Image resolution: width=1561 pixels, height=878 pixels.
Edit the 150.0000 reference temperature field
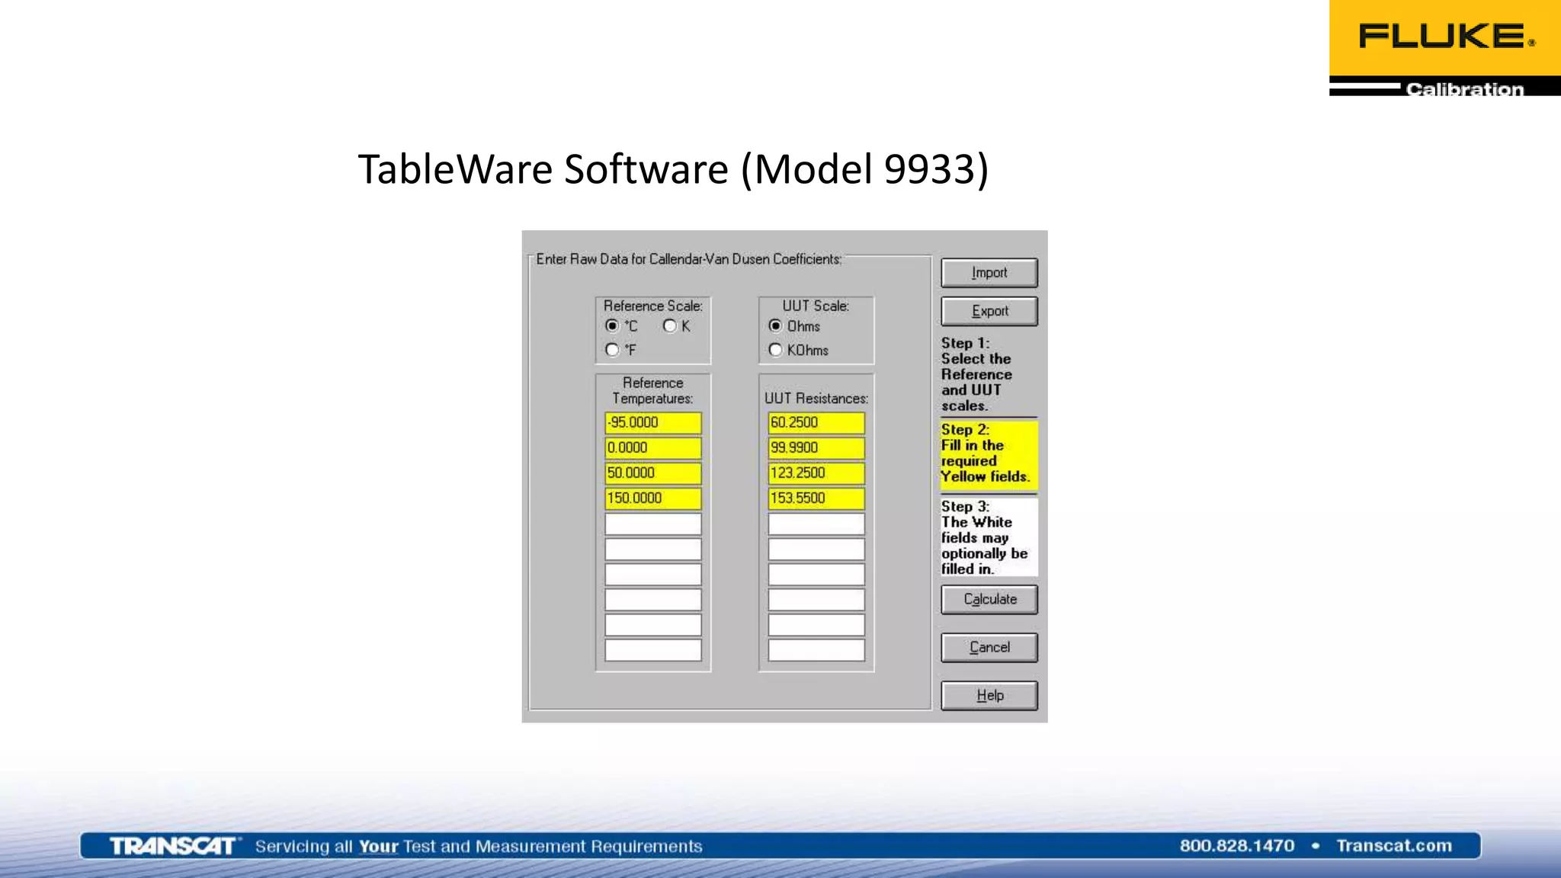coord(653,498)
